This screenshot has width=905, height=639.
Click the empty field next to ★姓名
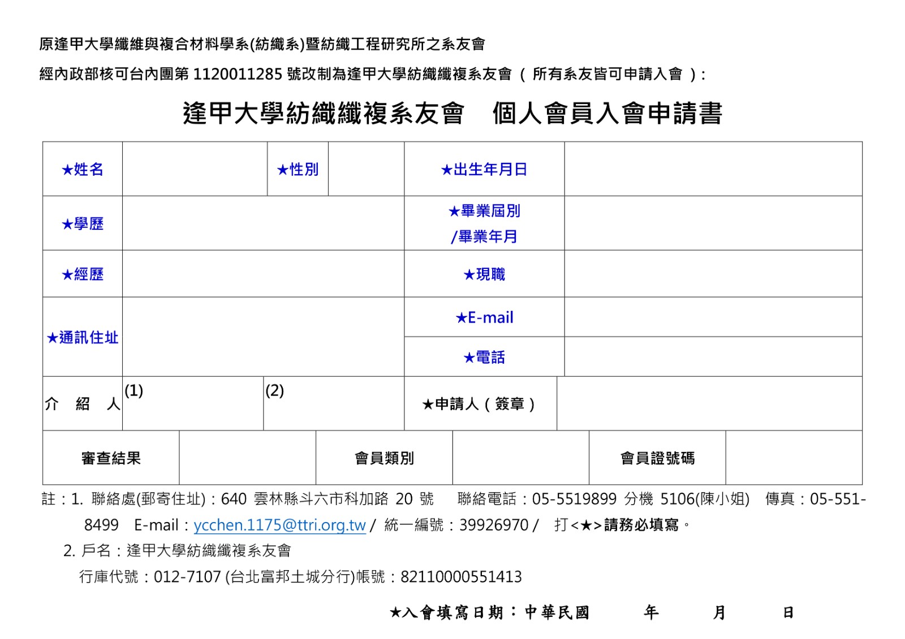(195, 169)
